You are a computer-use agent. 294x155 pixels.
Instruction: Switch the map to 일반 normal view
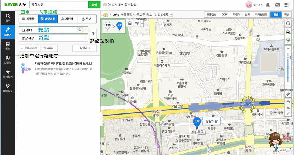coord(276,14)
